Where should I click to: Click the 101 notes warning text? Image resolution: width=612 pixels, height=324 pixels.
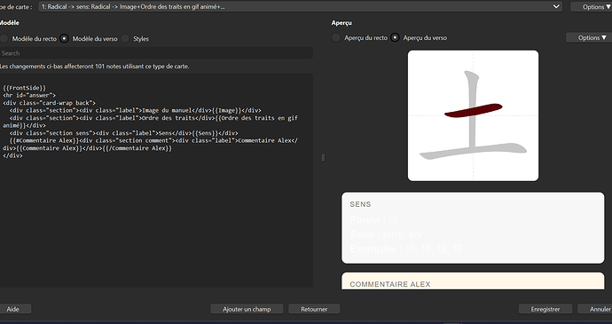pos(94,67)
